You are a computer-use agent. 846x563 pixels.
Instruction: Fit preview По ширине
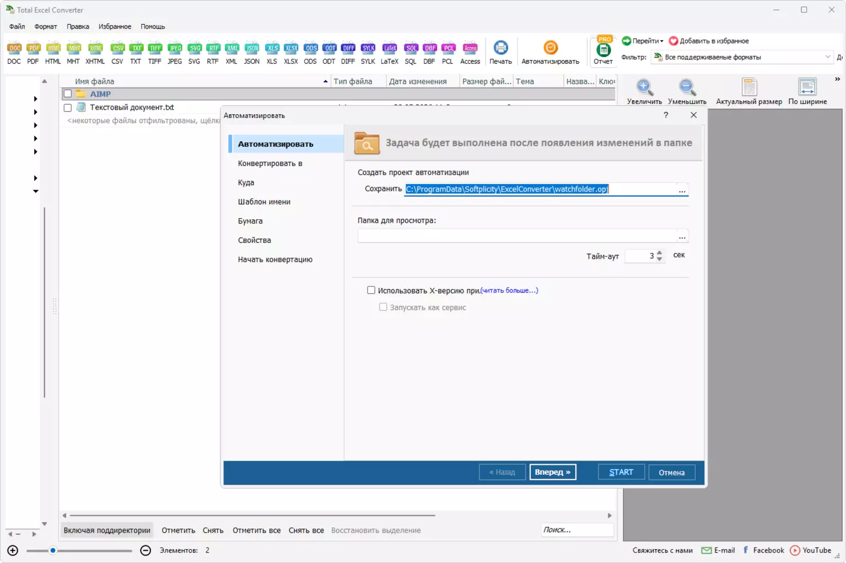tap(807, 92)
